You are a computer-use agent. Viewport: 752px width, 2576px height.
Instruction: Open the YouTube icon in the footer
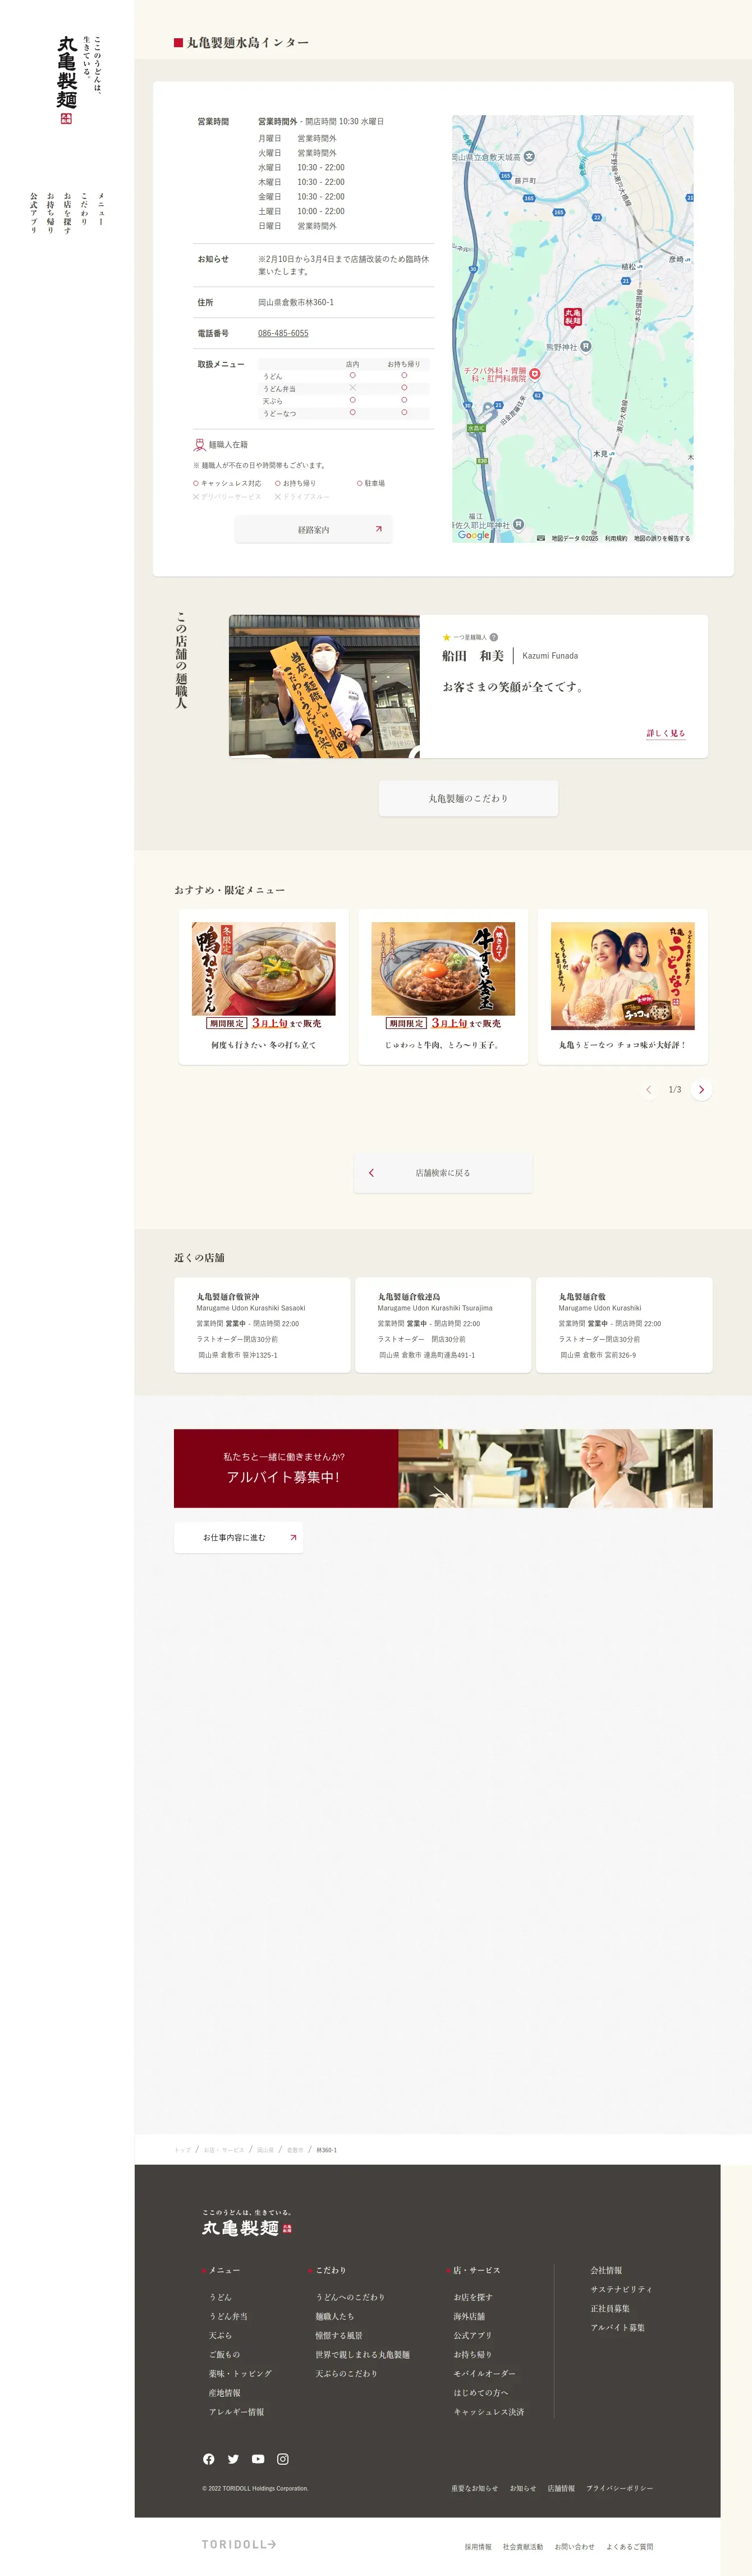(x=258, y=2459)
